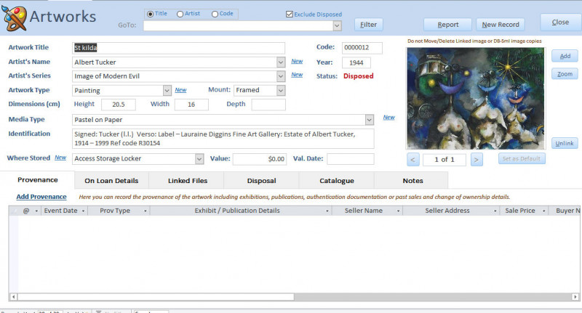Open the Disposal tab
The image size is (582, 313).
point(261,180)
